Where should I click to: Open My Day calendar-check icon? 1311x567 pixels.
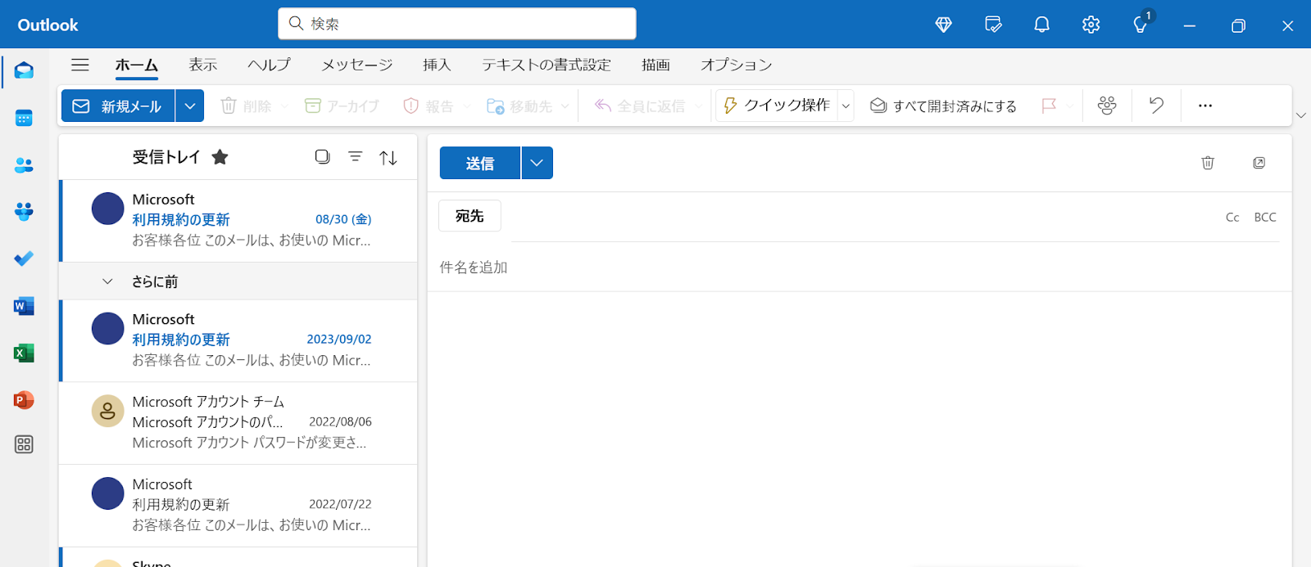point(993,25)
